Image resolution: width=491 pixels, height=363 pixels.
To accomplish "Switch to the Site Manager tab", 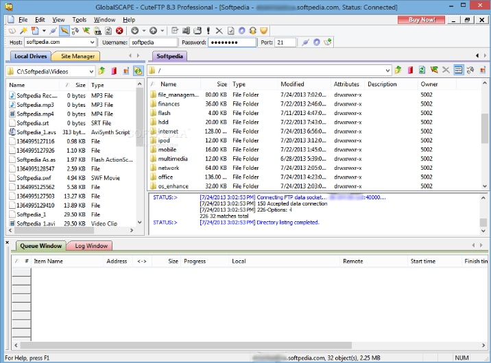I will (77, 56).
